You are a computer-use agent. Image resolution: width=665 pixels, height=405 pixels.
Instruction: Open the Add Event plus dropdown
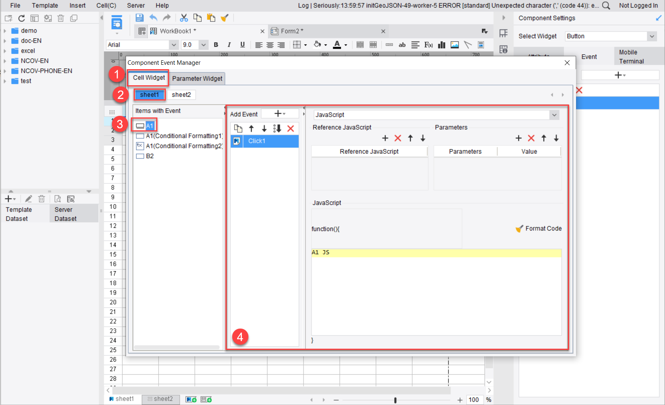click(x=280, y=114)
